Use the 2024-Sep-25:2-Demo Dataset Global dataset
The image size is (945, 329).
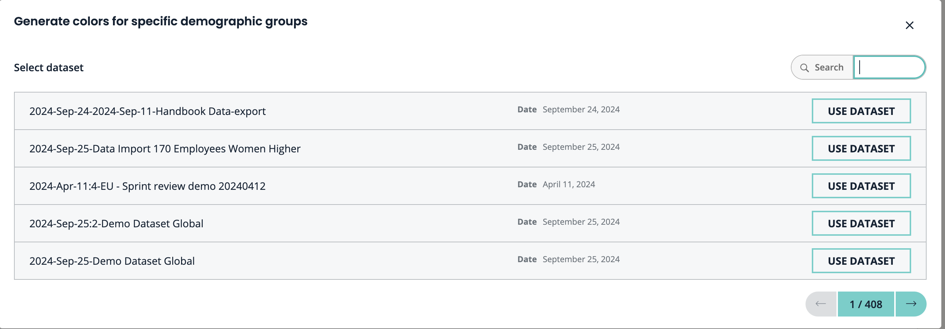pyautogui.click(x=861, y=224)
